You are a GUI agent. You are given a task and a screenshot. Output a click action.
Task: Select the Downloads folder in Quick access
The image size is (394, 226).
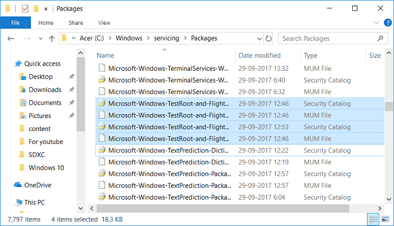click(x=45, y=89)
